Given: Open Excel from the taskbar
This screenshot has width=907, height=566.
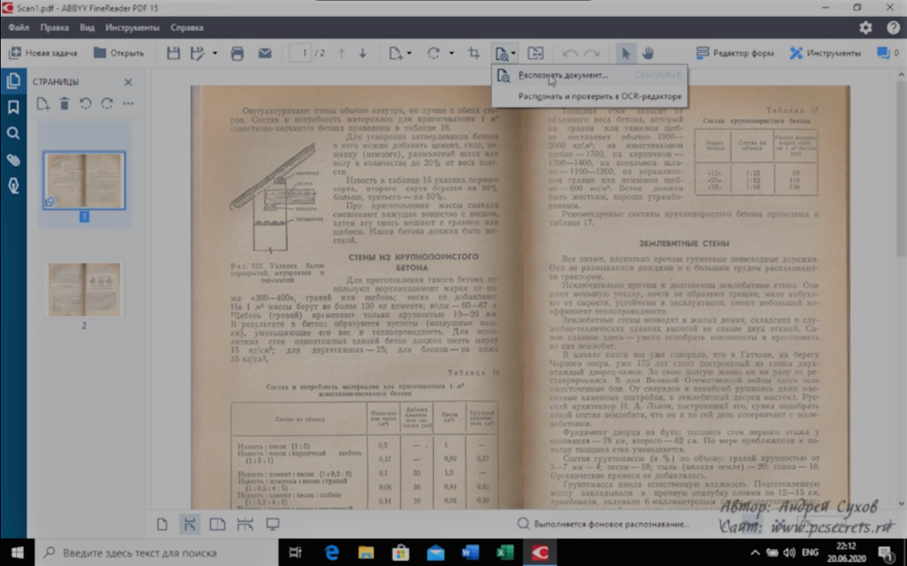Looking at the screenshot, I should click(505, 552).
